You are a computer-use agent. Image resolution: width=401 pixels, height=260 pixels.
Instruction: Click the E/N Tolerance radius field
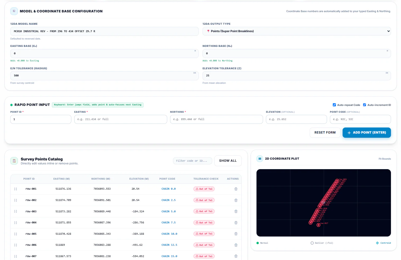104,76
